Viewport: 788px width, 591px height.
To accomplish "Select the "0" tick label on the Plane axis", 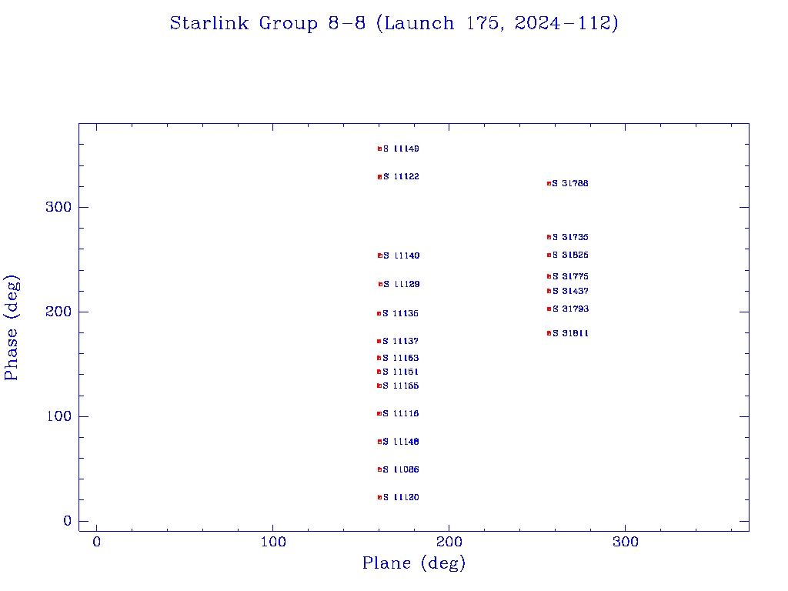I will (x=96, y=542).
